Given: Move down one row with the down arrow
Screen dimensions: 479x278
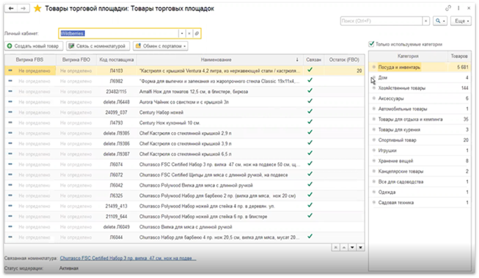Looking at the screenshot, I should pyautogui.click(x=352, y=247).
